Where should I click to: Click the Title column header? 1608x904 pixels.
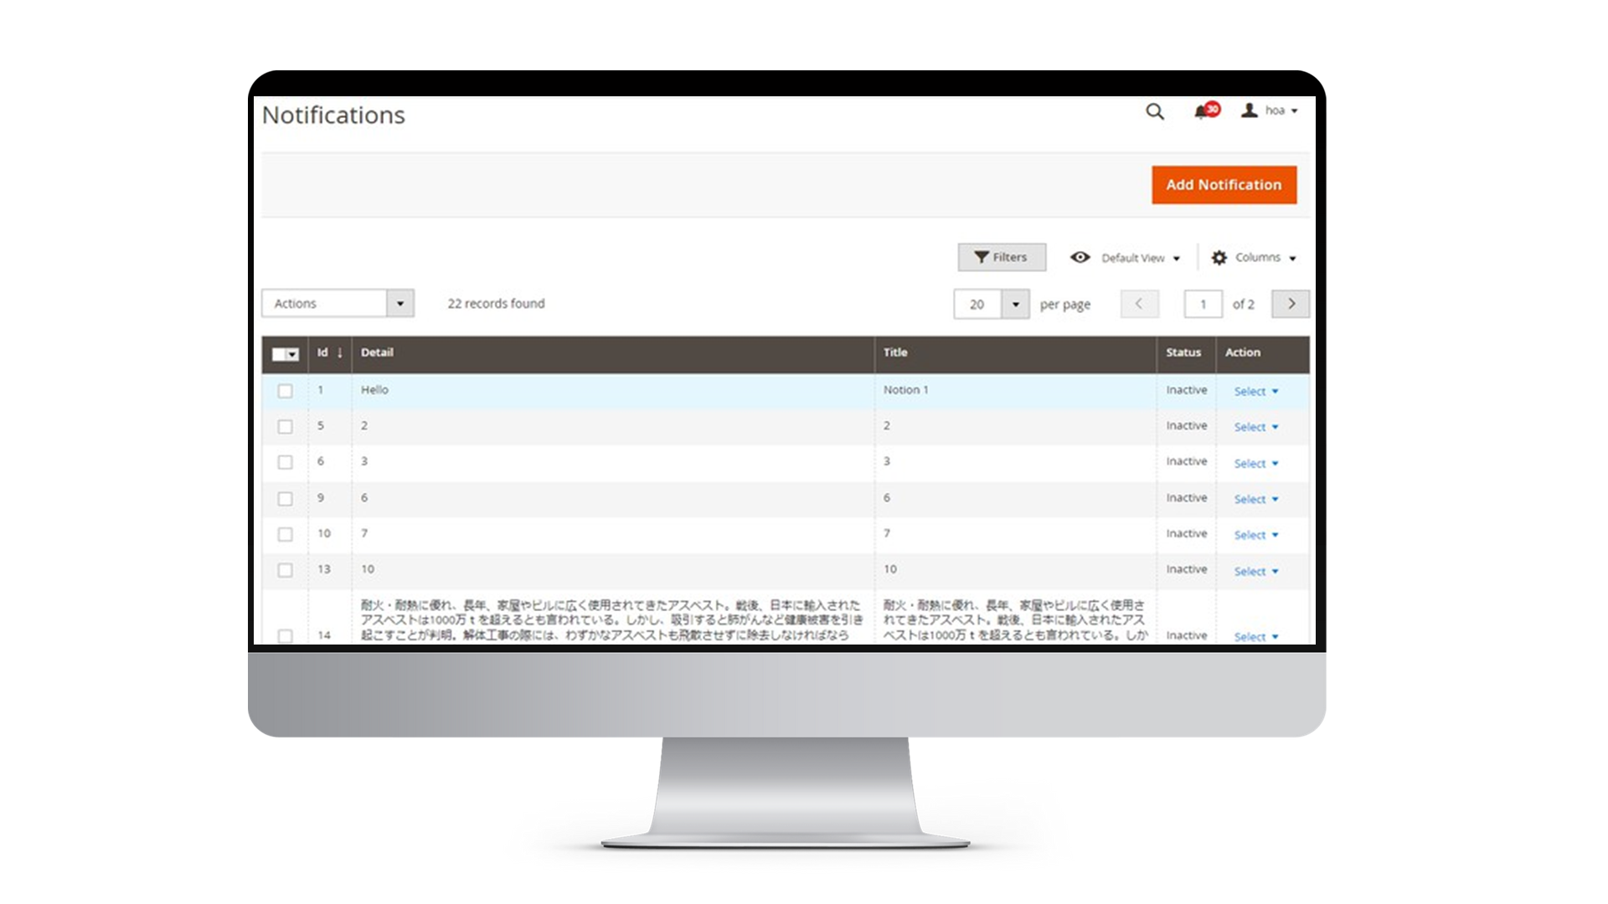point(895,352)
